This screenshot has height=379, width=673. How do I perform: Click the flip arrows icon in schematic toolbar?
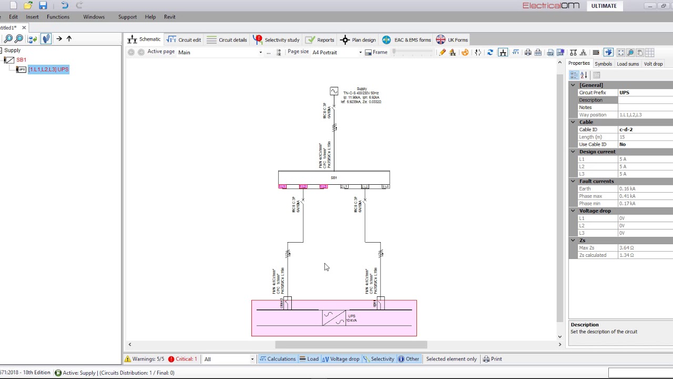pyautogui.click(x=478, y=52)
